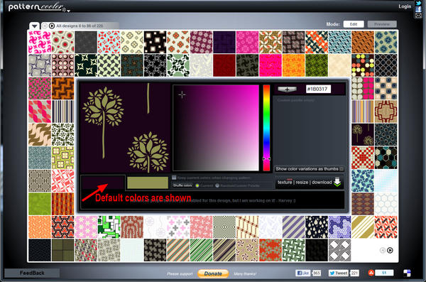Select the colorful polka dots on black thumbnail

pos(363,65)
